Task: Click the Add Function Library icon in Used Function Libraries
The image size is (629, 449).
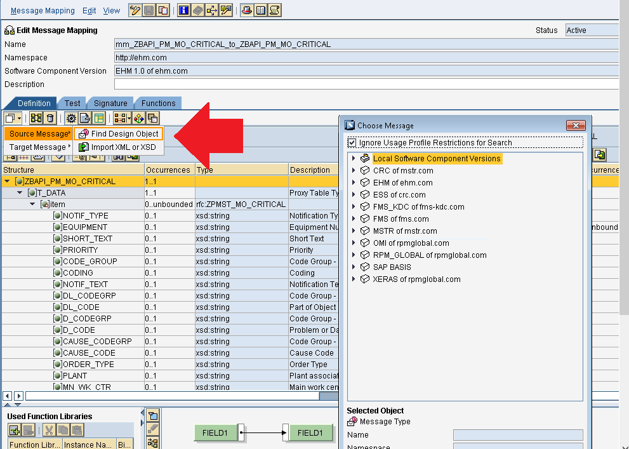Action: [x=15, y=430]
